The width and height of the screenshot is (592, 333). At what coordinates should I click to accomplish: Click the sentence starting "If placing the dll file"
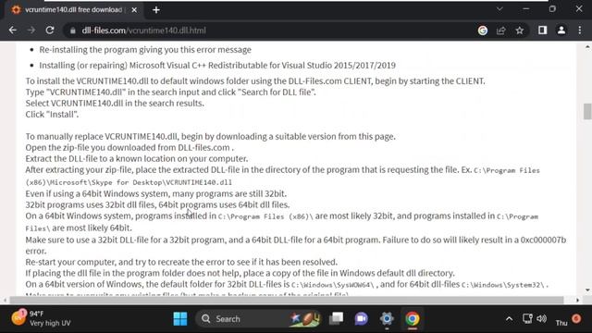(240, 273)
